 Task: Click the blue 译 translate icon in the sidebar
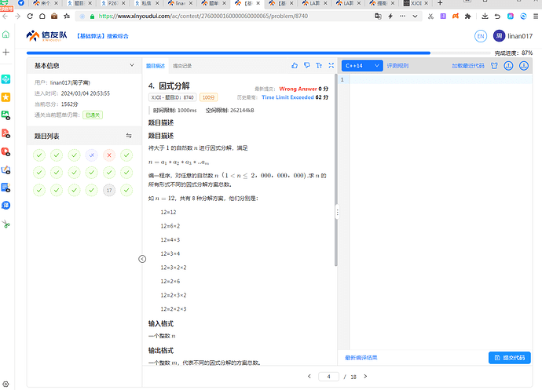coord(5,205)
